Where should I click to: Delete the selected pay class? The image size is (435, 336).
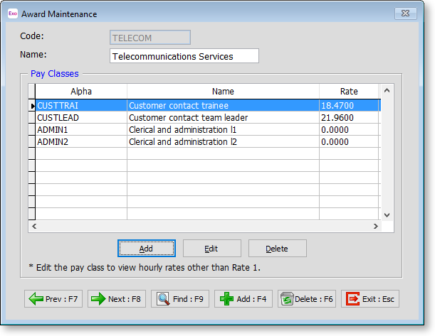coord(278,249)
